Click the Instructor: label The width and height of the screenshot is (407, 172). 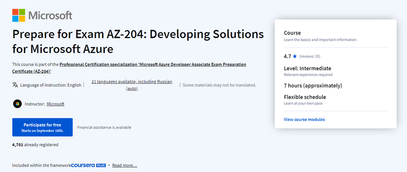[x=35, y=104]
